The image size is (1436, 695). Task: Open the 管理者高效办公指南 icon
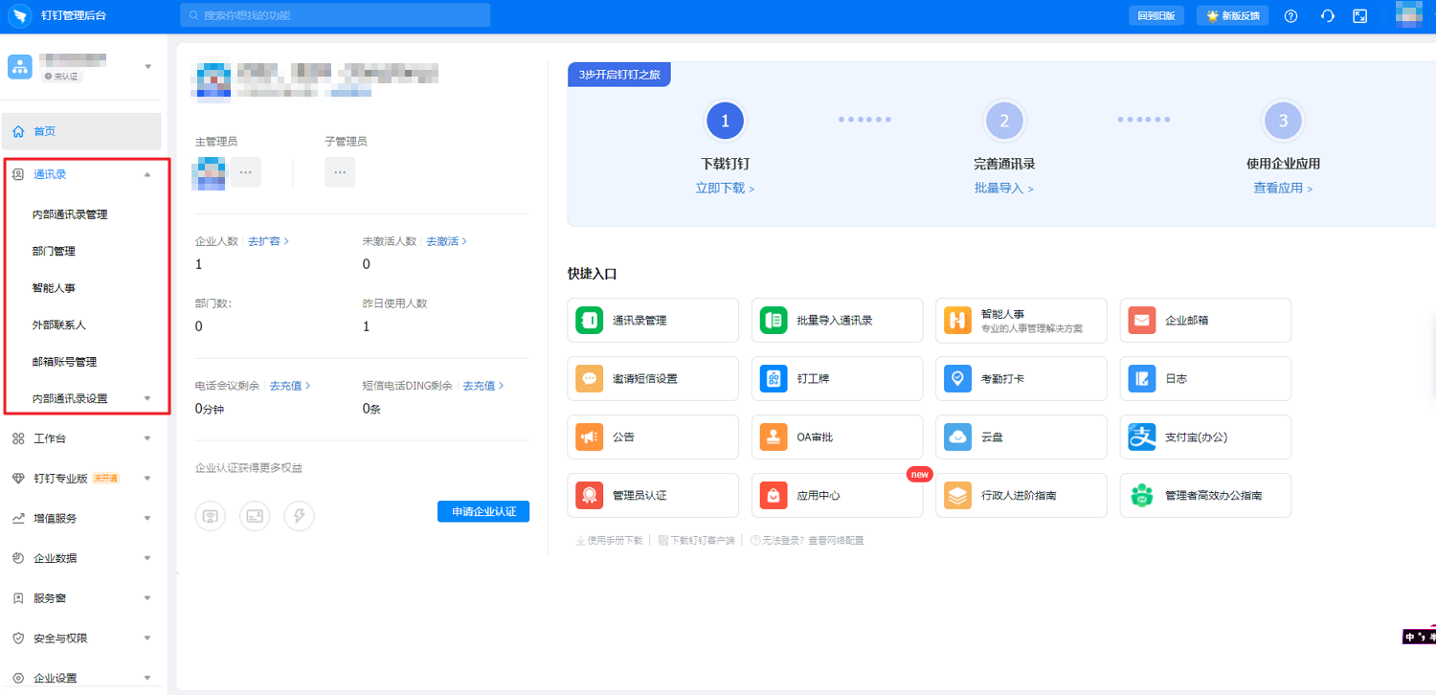pos(1141,495)
